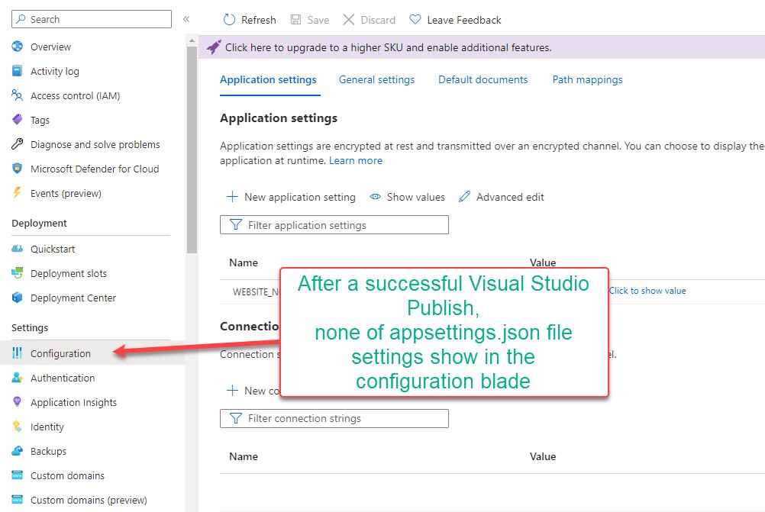Toggle Show values eye button
Image resolution: width=765 pixels, height=512 pixels.
[x=407, y=197]
